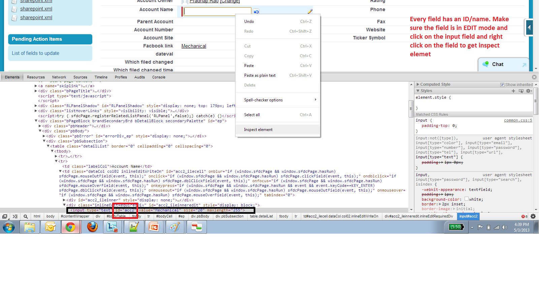Choose Inspect element in context menu
Viewport: 539px width, 303px height.
coord(278,130)
